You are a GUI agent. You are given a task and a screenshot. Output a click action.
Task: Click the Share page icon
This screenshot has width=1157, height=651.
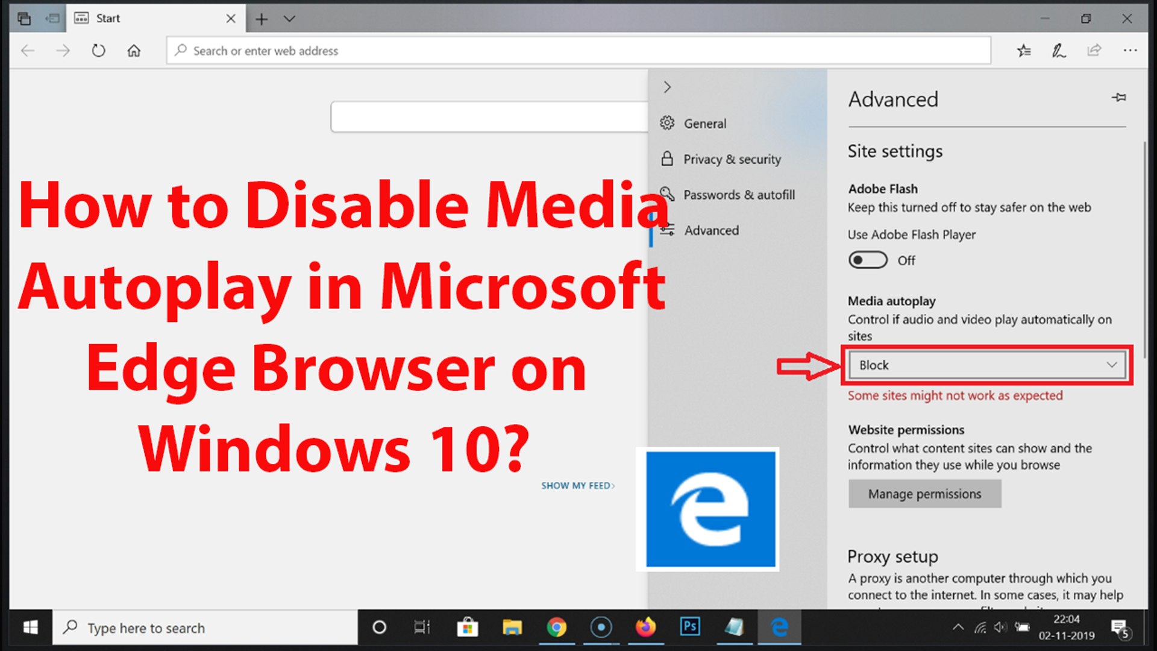(1094, 51)
